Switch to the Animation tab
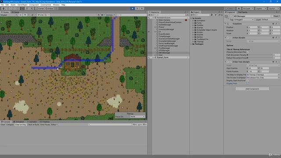Viewport: 281px width, 158px height. [18, 122]
